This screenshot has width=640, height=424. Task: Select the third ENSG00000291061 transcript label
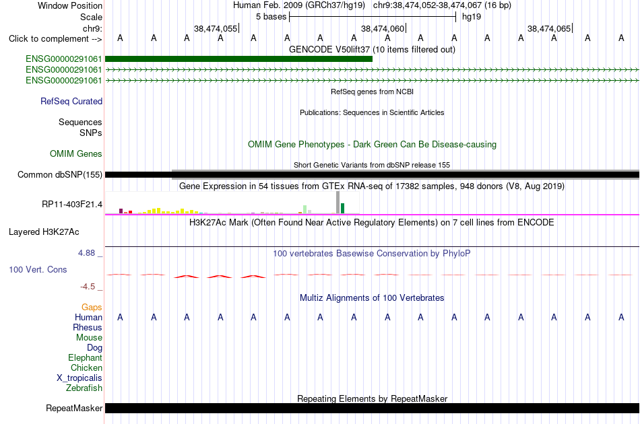64,80
